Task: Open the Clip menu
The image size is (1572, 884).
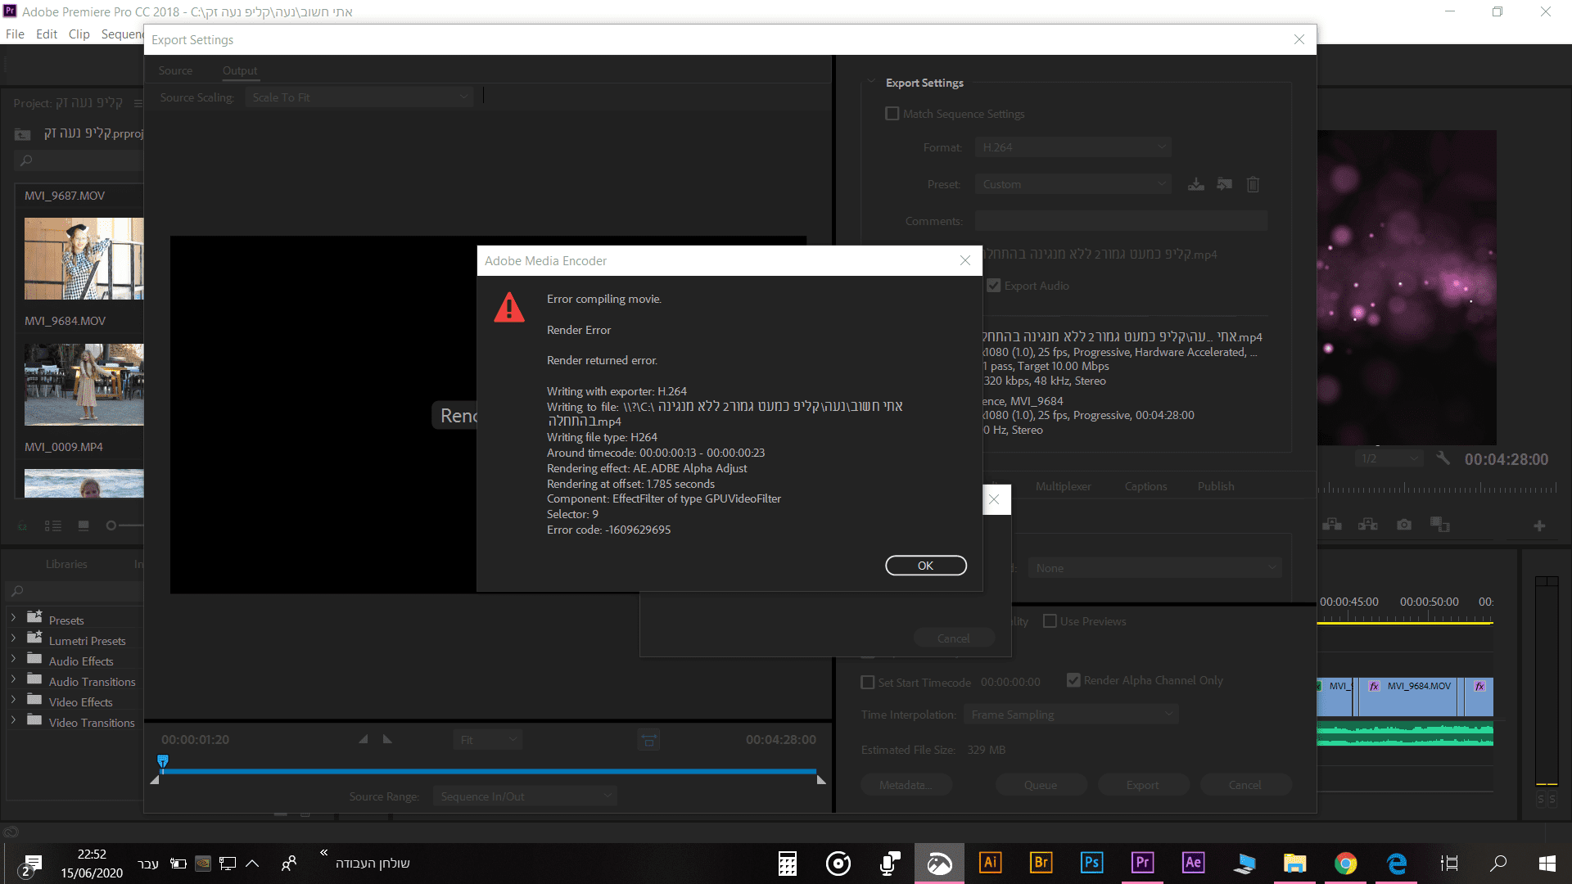Action: tap(79, 34)
